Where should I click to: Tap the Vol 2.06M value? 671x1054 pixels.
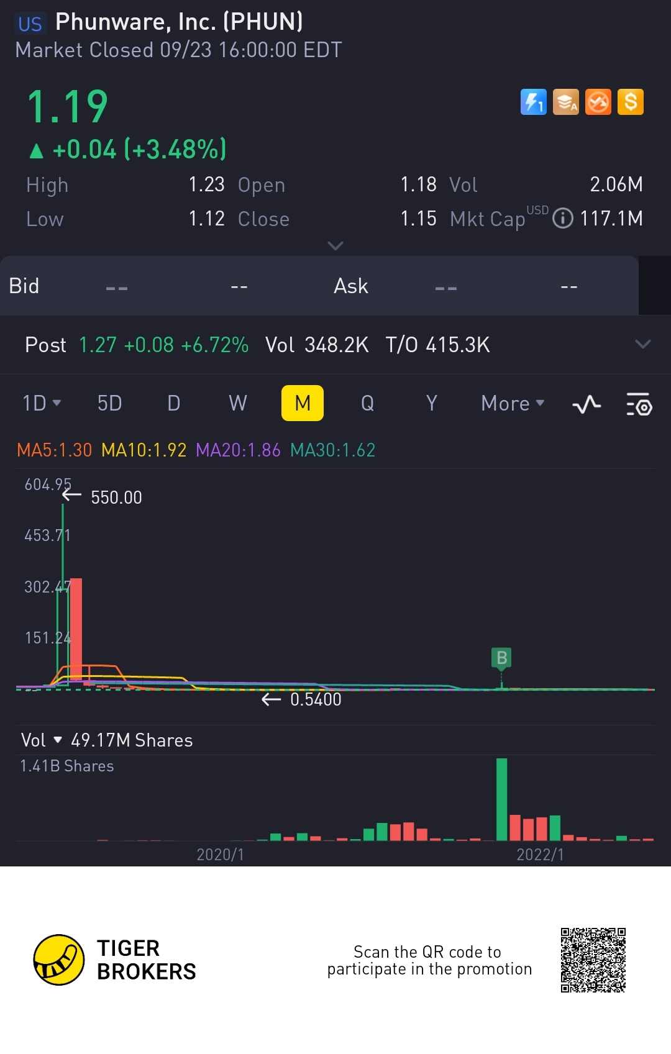click(616, 184)
